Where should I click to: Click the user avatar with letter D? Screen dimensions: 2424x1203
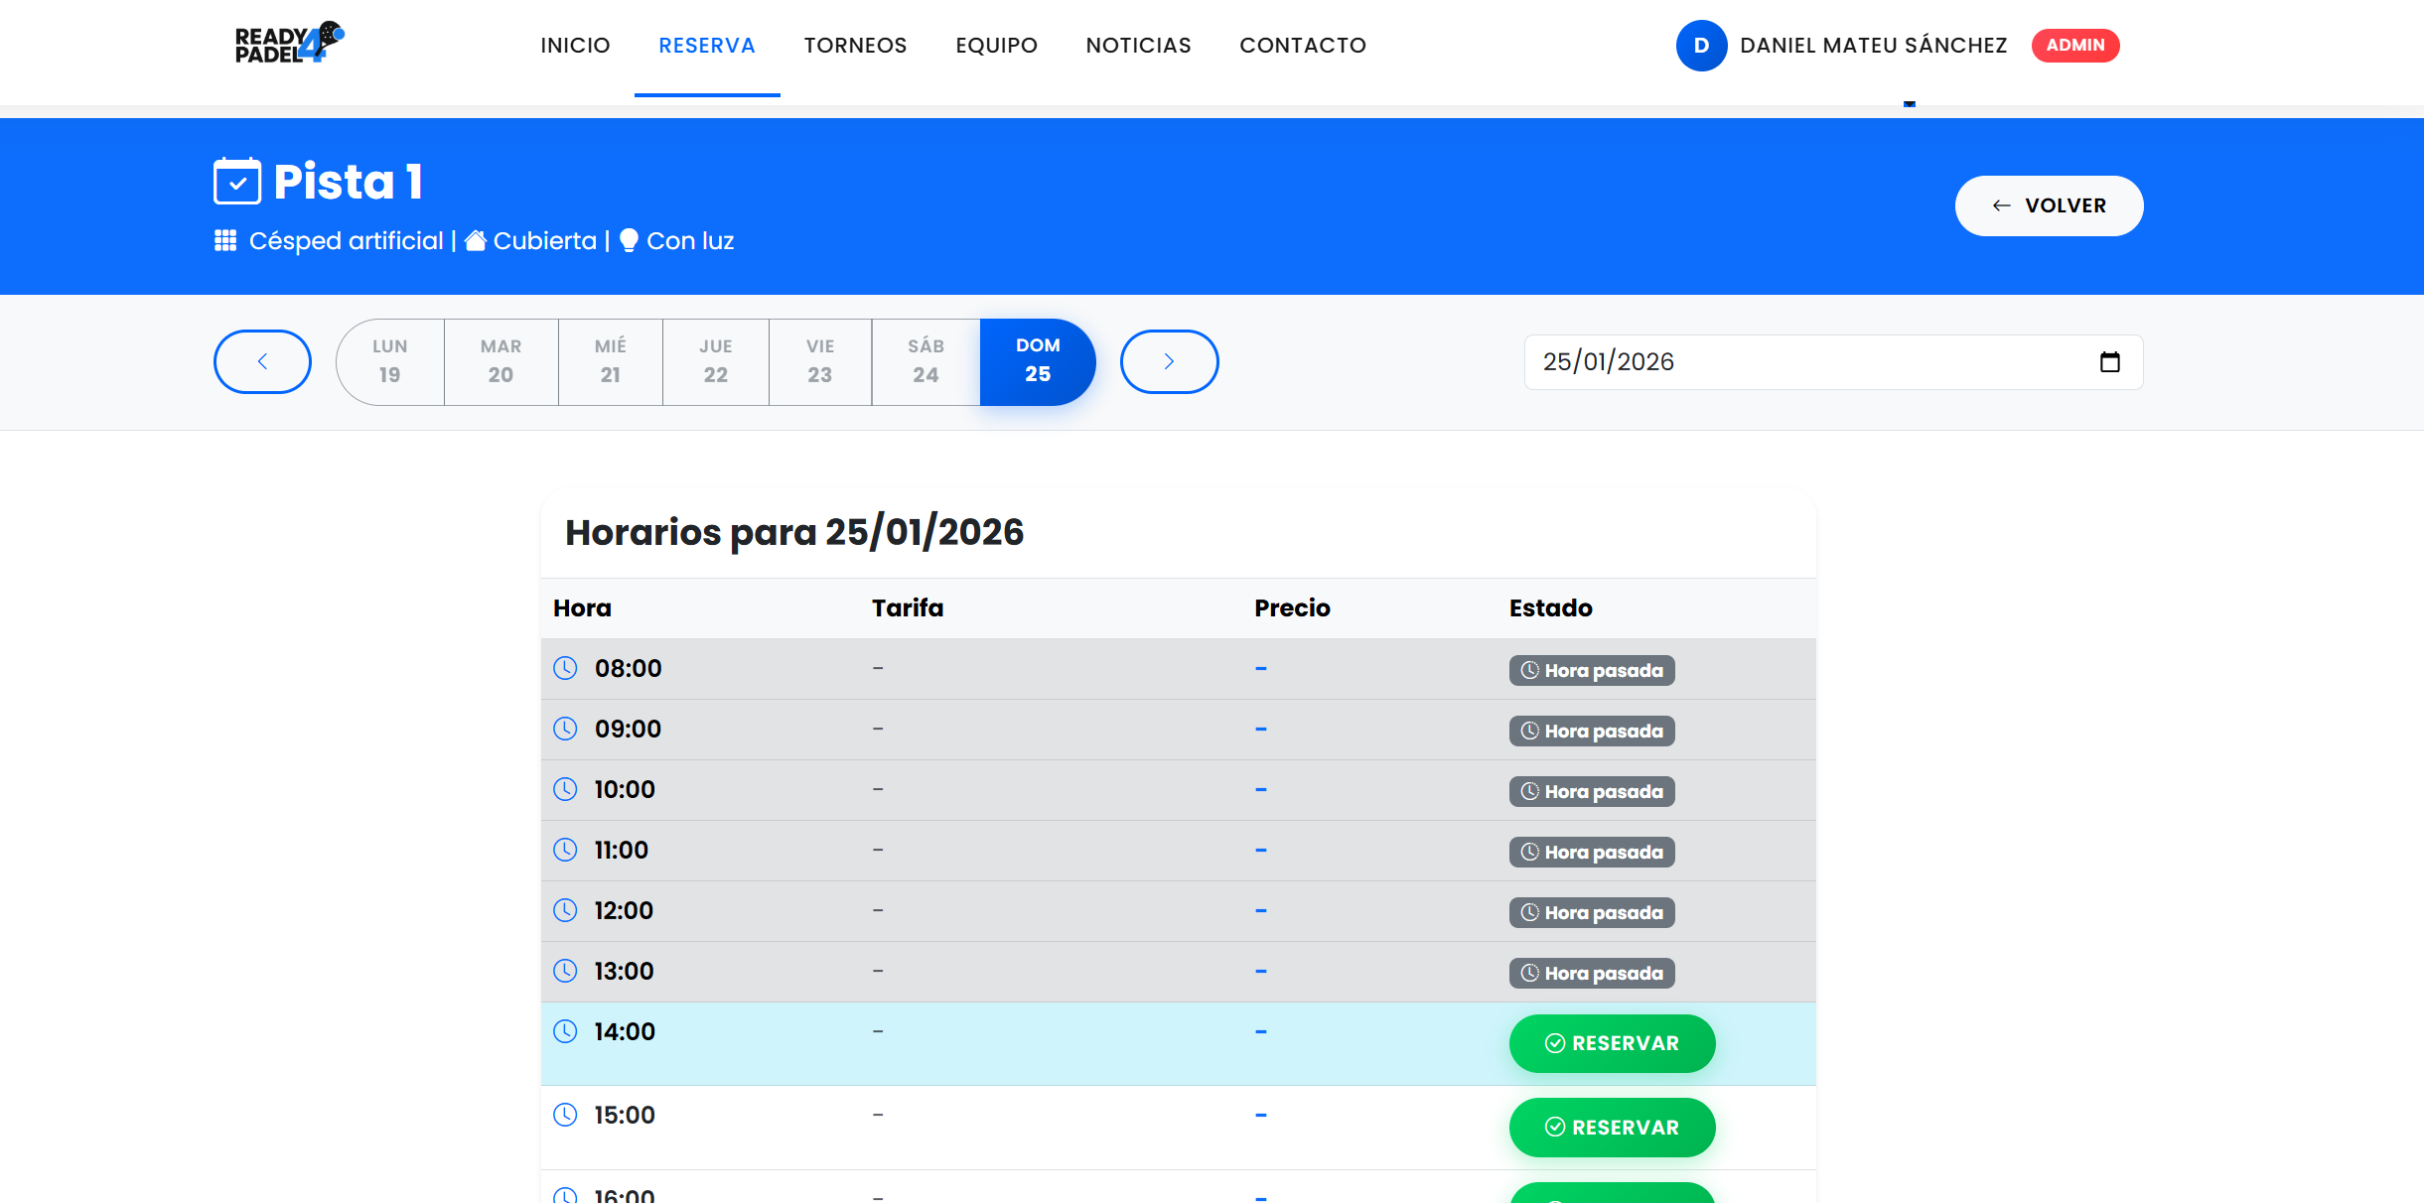1701,46
